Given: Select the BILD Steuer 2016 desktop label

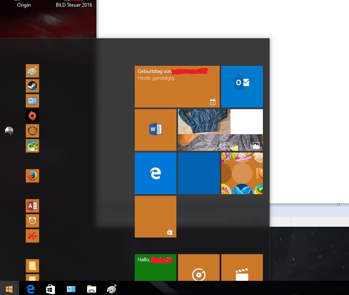Looking at the screenshot, I should [74, 5].
